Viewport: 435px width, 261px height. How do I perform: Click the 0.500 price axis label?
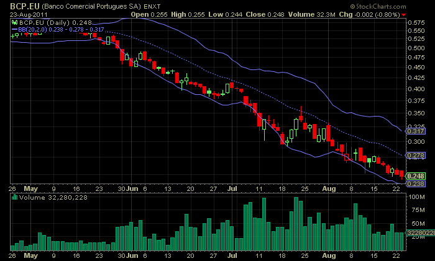pos(416,48)
